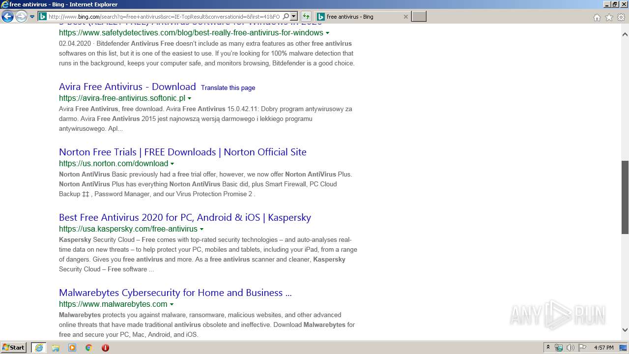Focus the address bar URL field
The image size is (629, 354).
pos(164,17)
